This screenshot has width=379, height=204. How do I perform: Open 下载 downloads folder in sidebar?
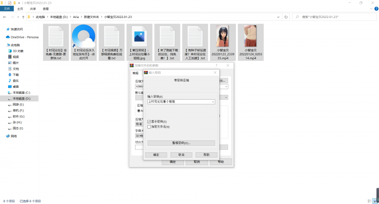tap(16, 74)
